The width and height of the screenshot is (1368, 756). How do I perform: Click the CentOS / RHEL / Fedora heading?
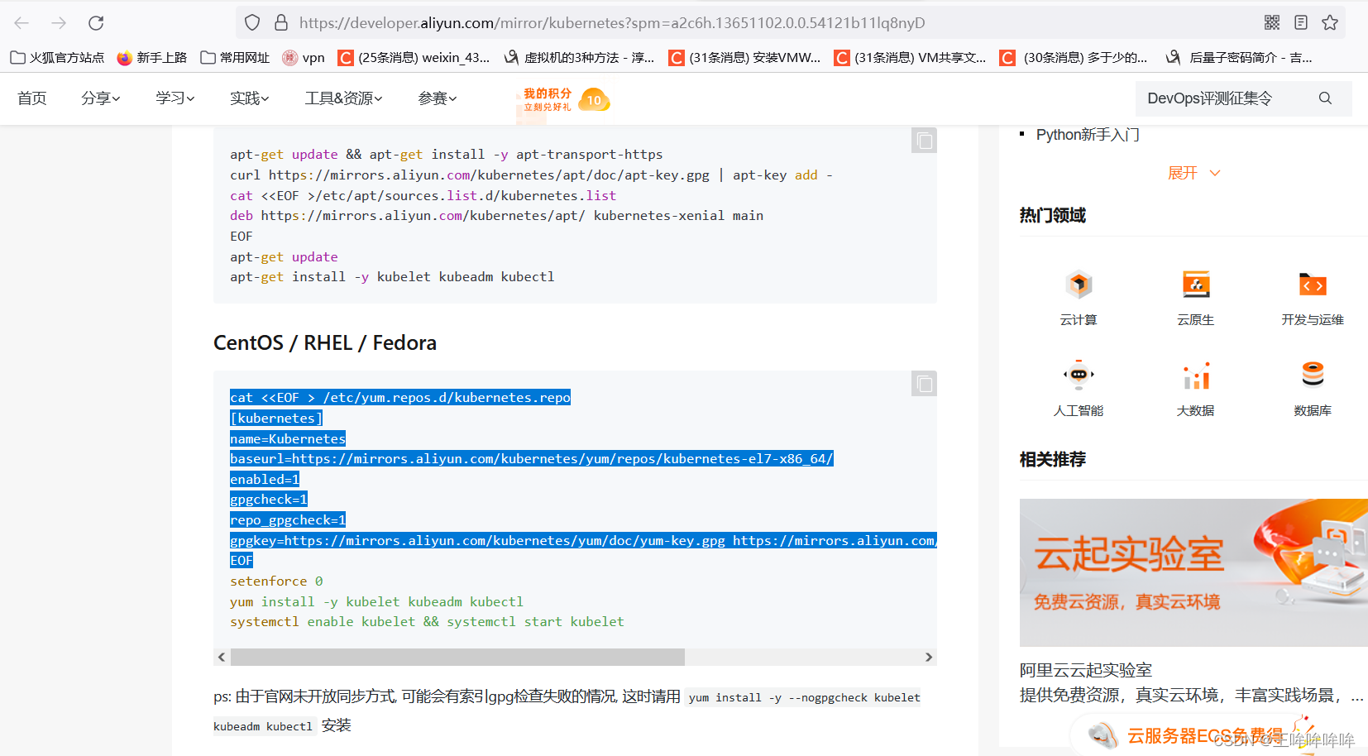325,342
